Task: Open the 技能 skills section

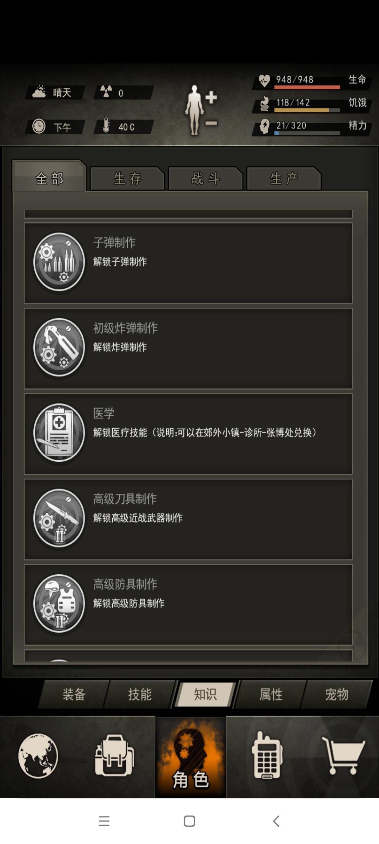Action: (140, 695)
